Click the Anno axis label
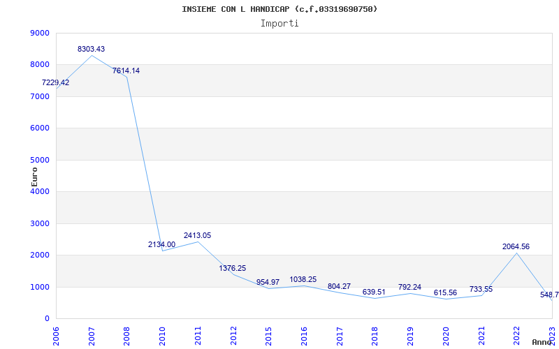Viewport: 559px width, 349px height. [x=544, y=342]
